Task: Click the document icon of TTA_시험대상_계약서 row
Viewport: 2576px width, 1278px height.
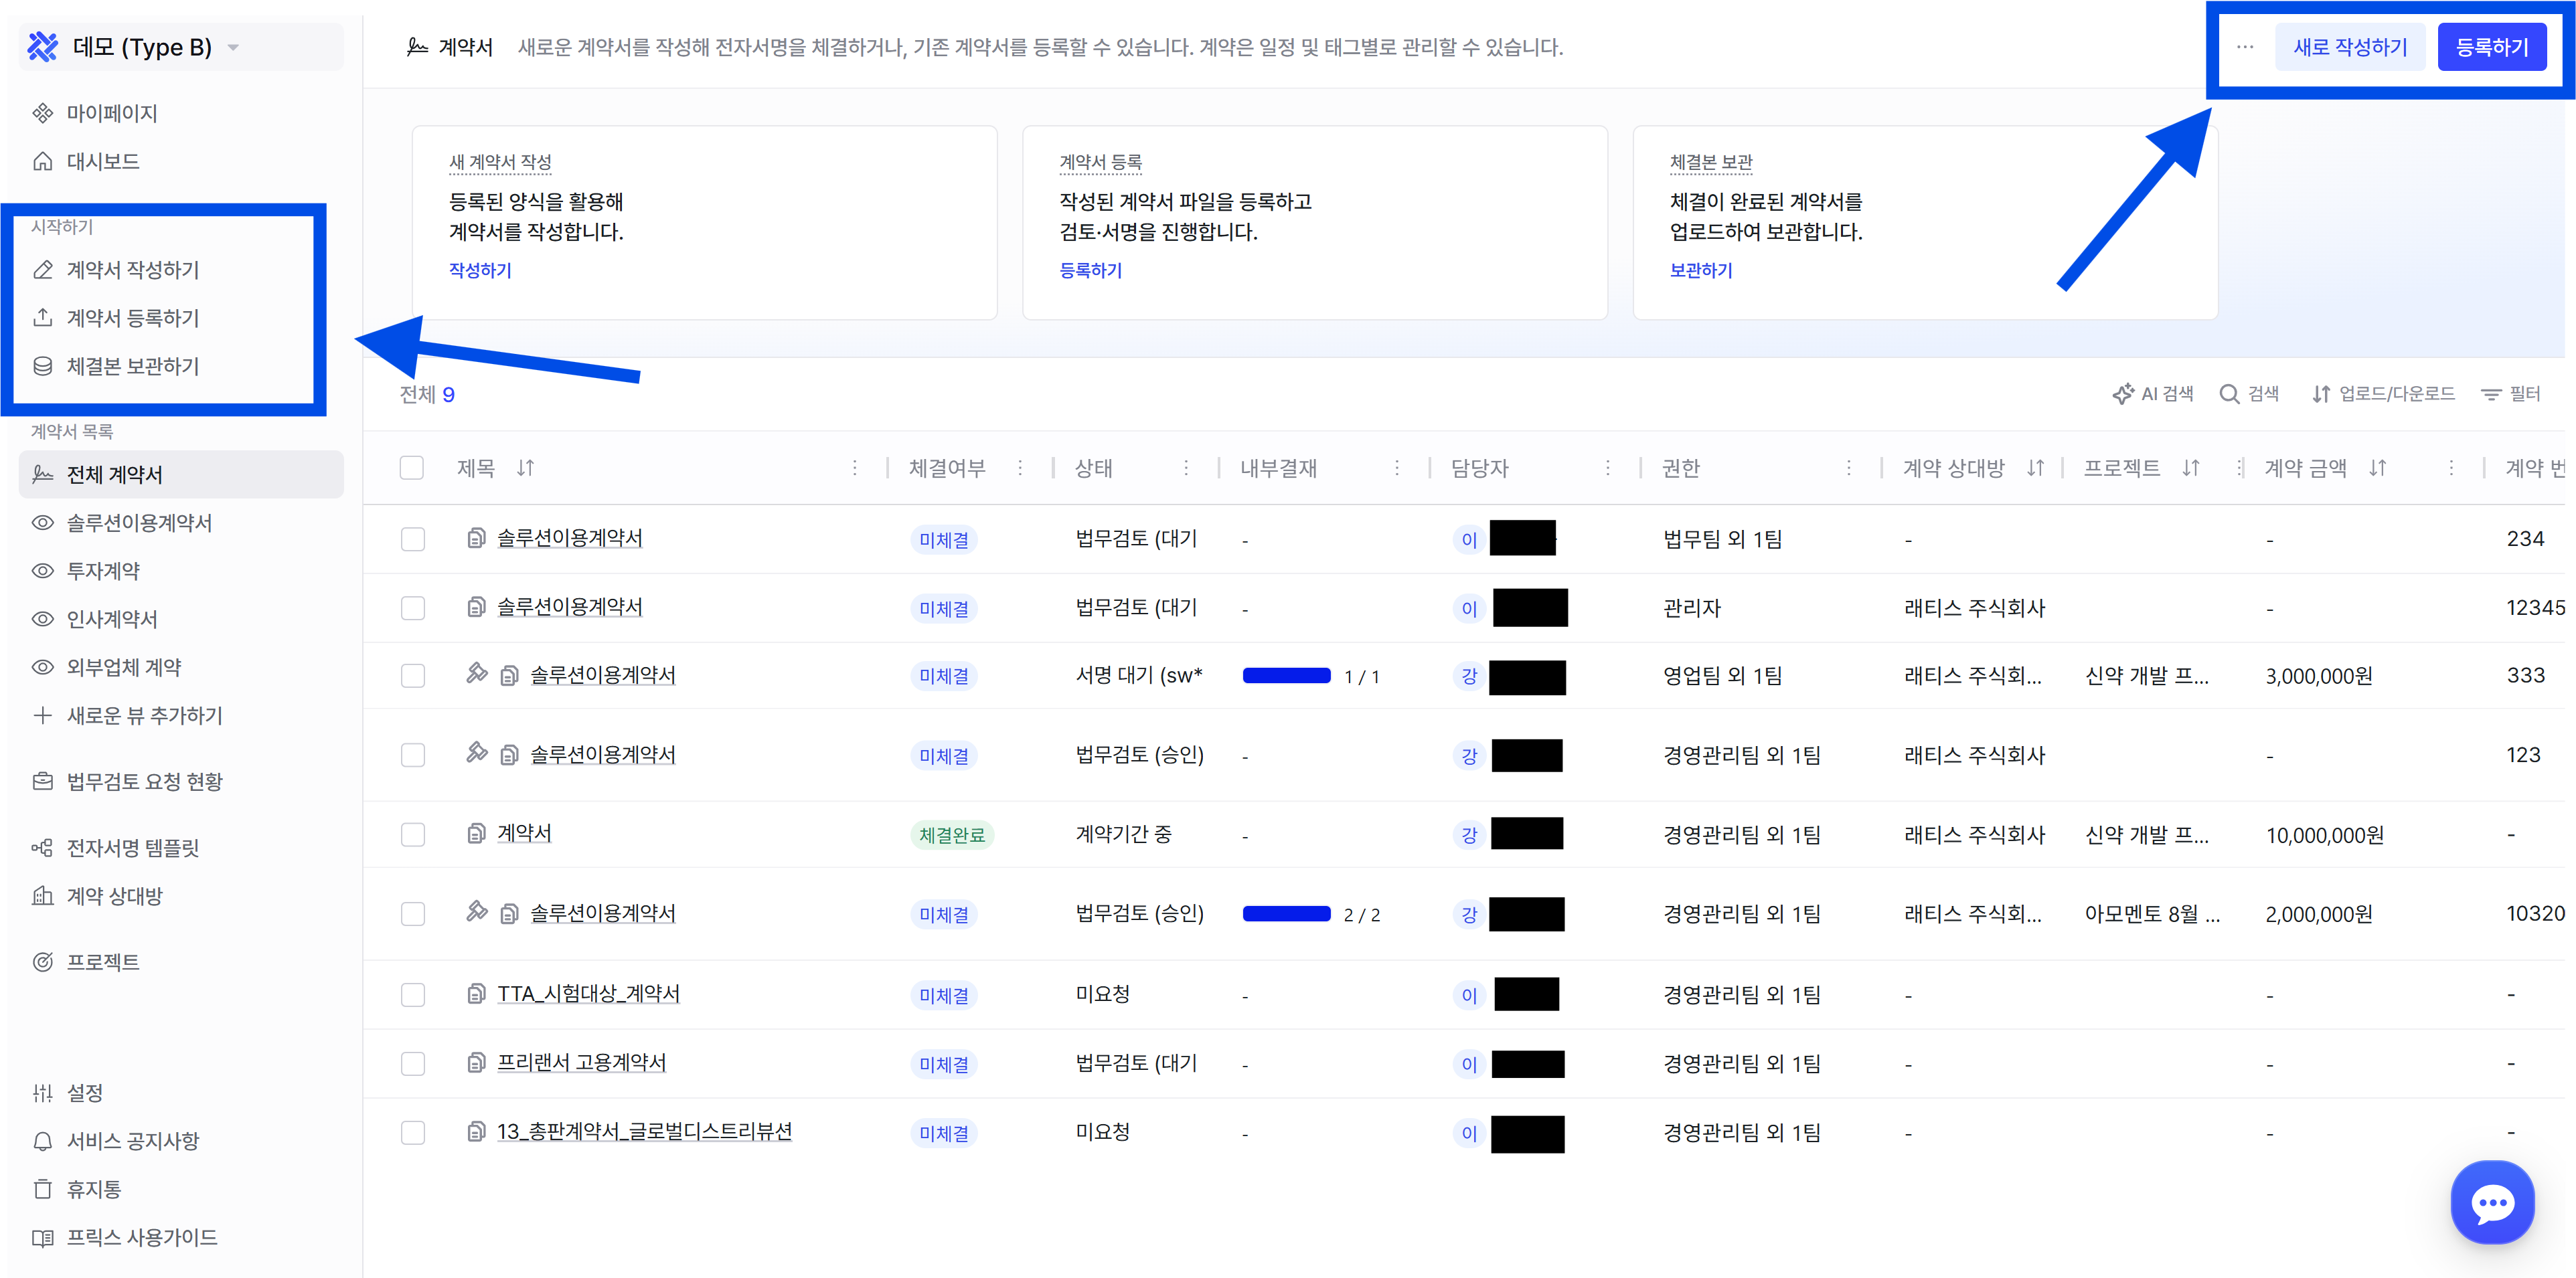Action: point(477,993)
